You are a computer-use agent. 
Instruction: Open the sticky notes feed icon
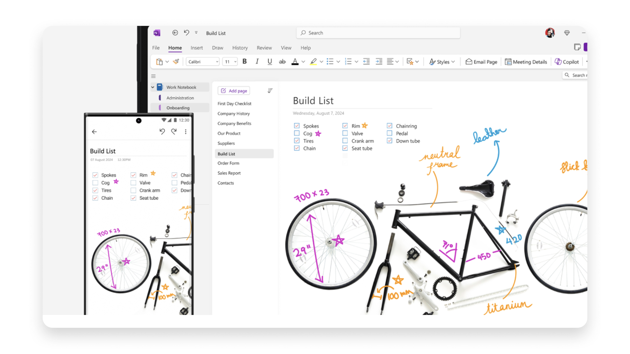pos(577,47)
